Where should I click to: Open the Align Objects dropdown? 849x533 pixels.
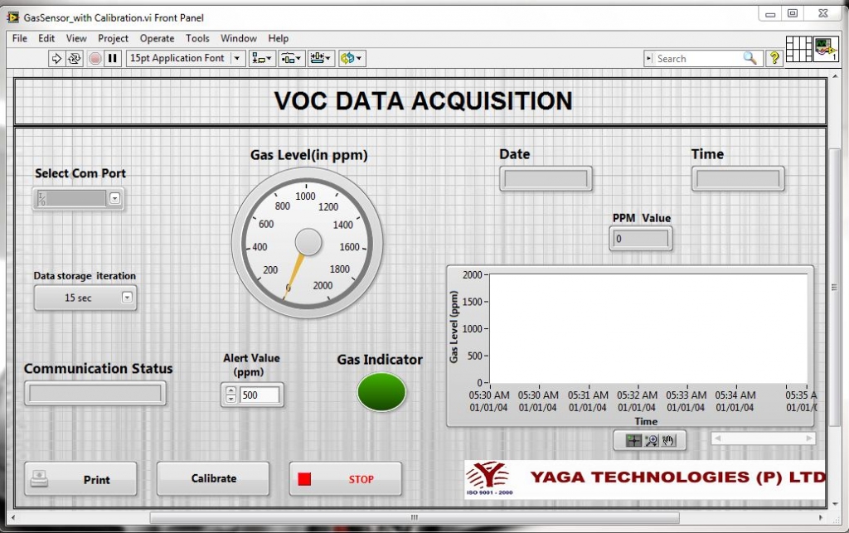[263, 58]
